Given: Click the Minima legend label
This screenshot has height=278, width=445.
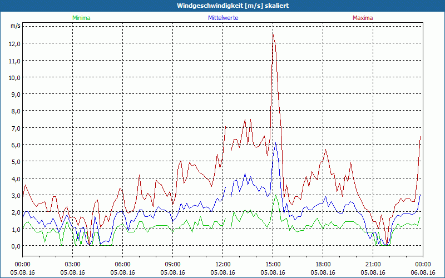Looking at the screenshot, I should tap(81, 18).
